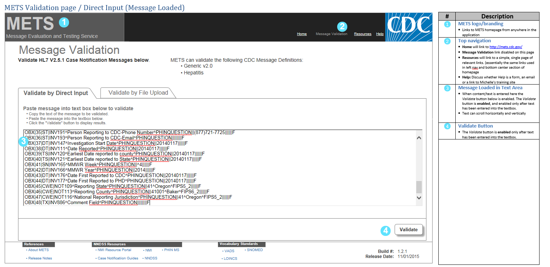Click the OBX|45 Reporting State line
Screen dimensions: 550x267
[112, 186]
